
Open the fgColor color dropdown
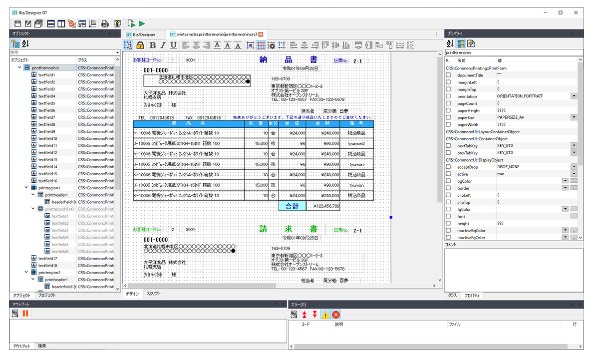pyautogui.click(x=565, y=209)
